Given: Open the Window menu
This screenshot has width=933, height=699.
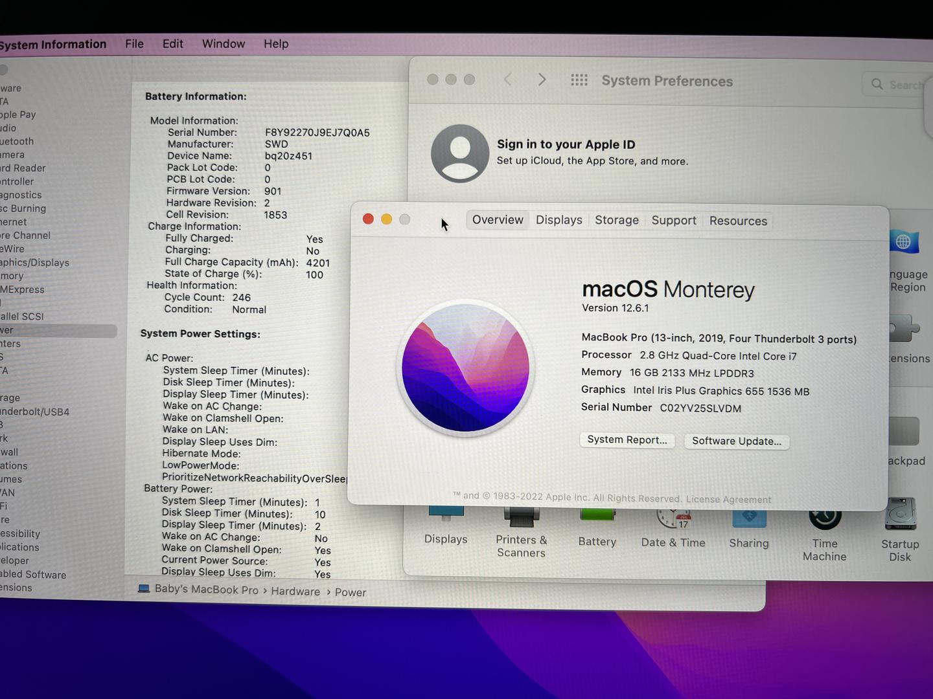Looking at the screenshot, I should coord(224,44).
